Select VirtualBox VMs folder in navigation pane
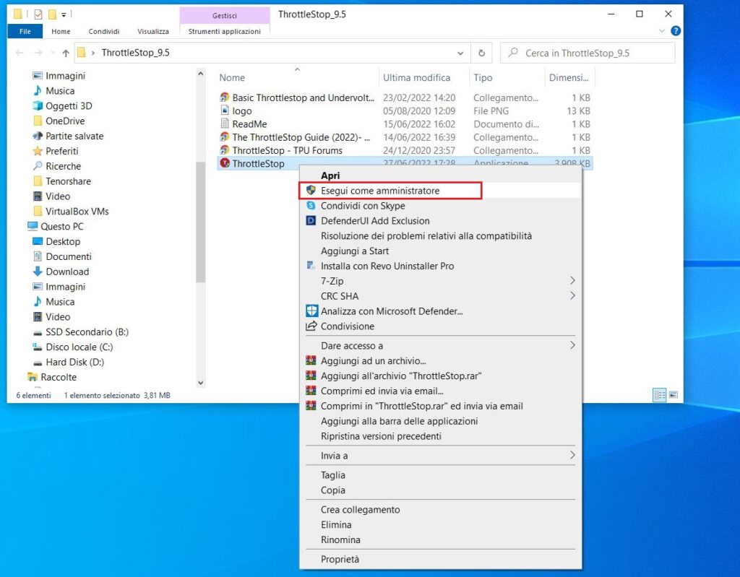This screenshot has height=577, width=740. (77, 211)
